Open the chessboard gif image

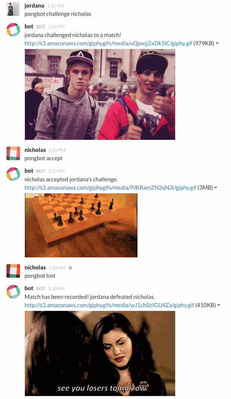click(x=81, y=225)
